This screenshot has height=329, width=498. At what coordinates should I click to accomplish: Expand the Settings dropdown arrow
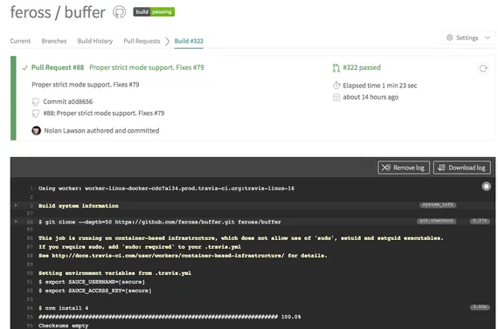[x=488, y=38]
